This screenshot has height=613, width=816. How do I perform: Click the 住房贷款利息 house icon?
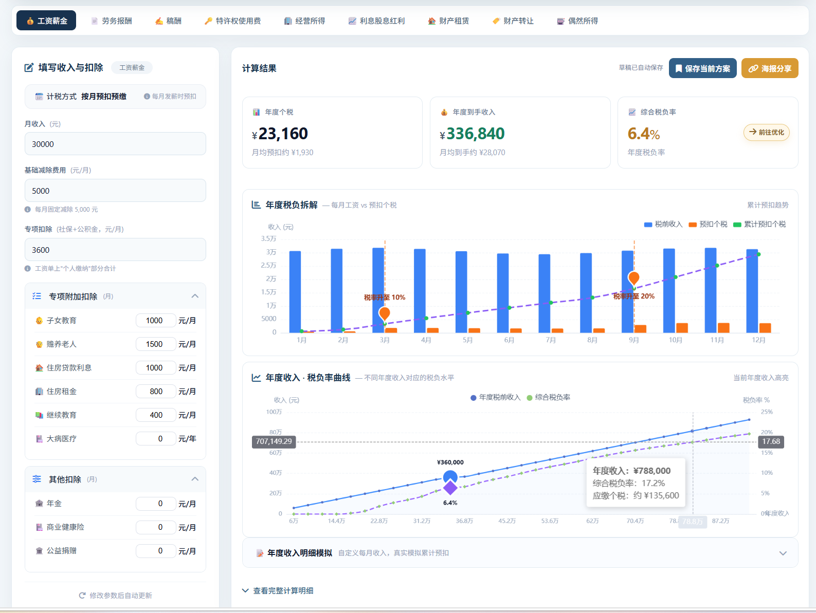(39, 368)
